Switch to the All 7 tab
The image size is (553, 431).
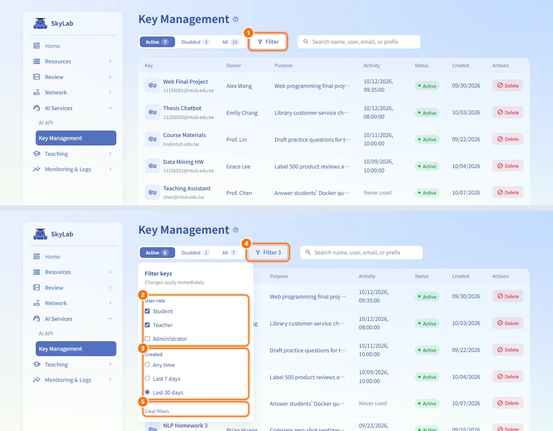click(x=230, y=253)
